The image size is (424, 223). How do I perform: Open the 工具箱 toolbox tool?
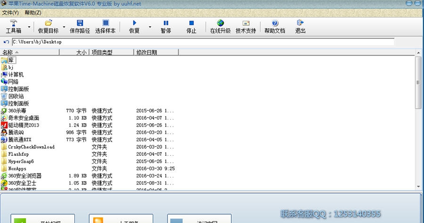(x=14, y=26)
